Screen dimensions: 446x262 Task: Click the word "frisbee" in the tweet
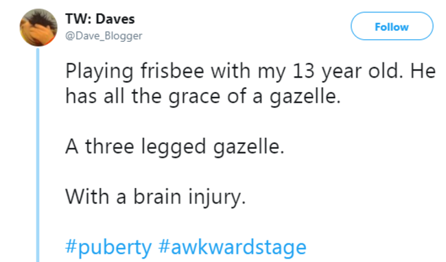point(172,71)
